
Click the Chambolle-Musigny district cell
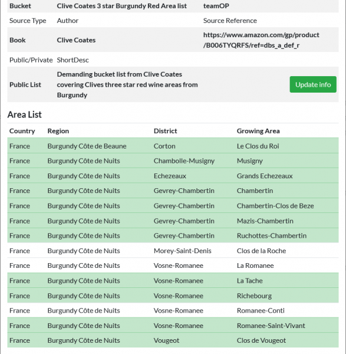click(184, 161)
